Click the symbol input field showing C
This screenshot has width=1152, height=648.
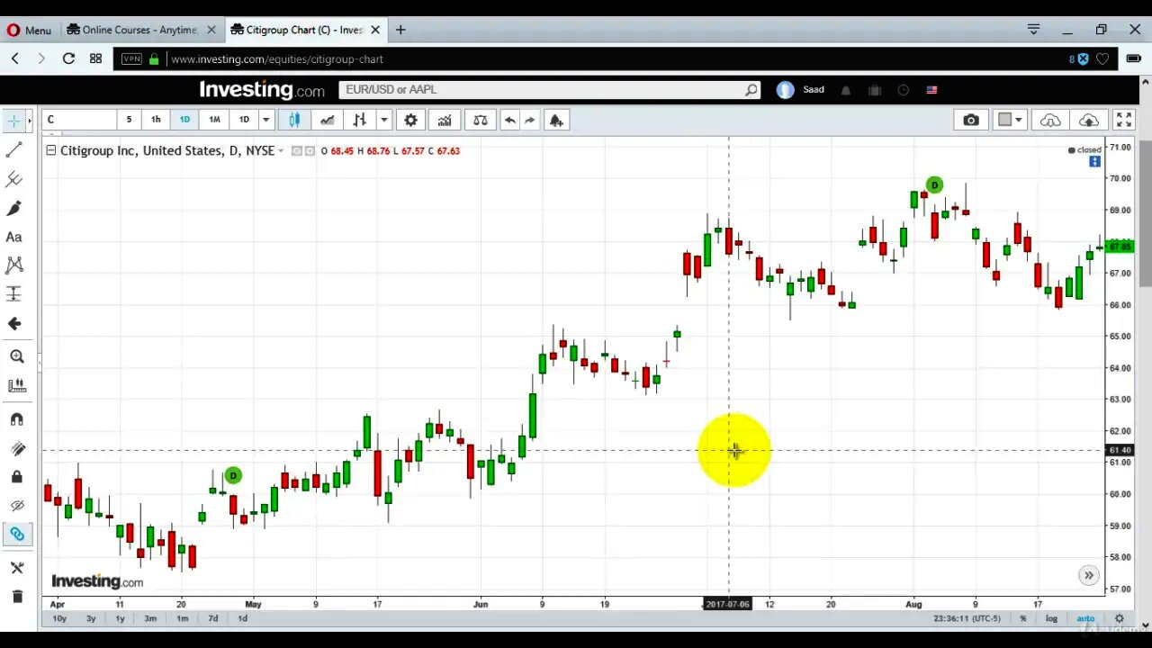point(79,120)
